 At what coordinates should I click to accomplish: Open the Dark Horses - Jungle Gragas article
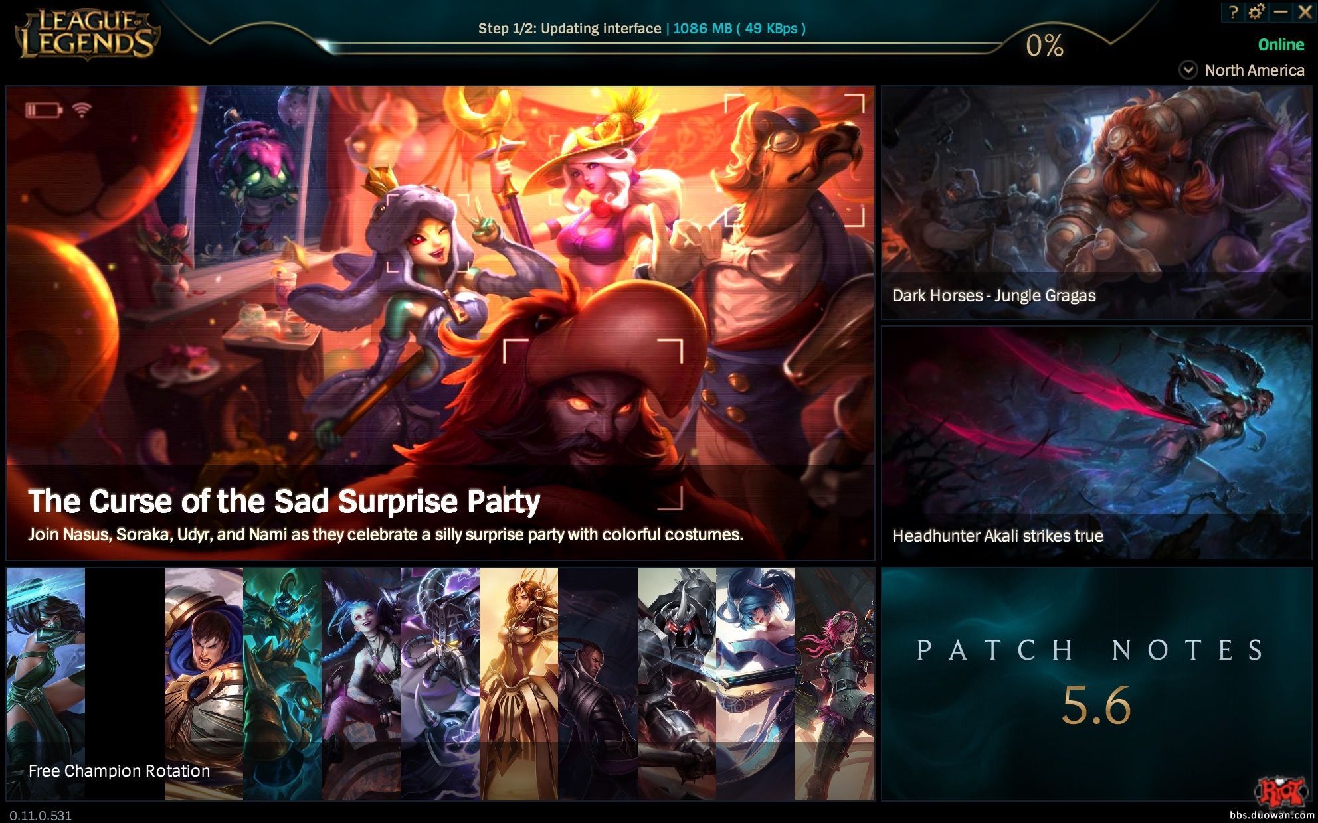[1097, 202]
